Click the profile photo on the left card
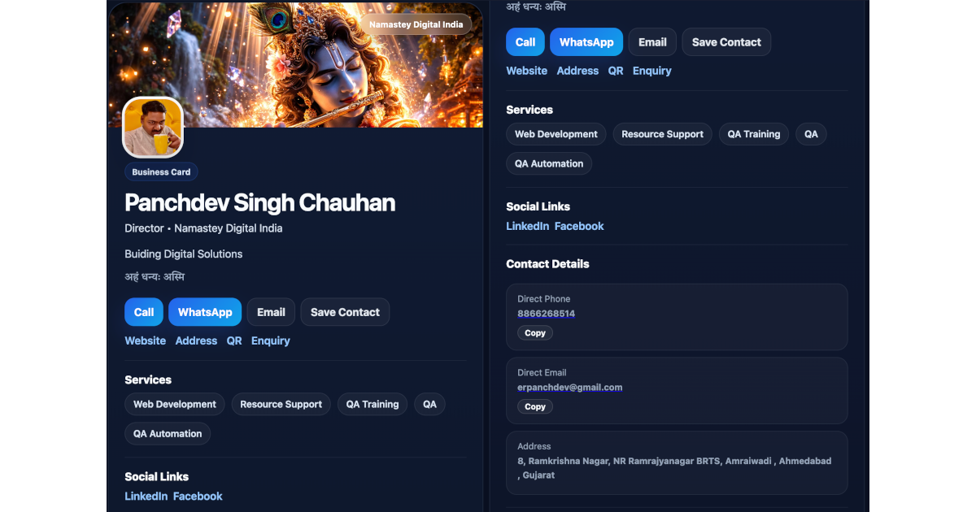Screen dimensions: 976x512 click(x=153, y=128)
